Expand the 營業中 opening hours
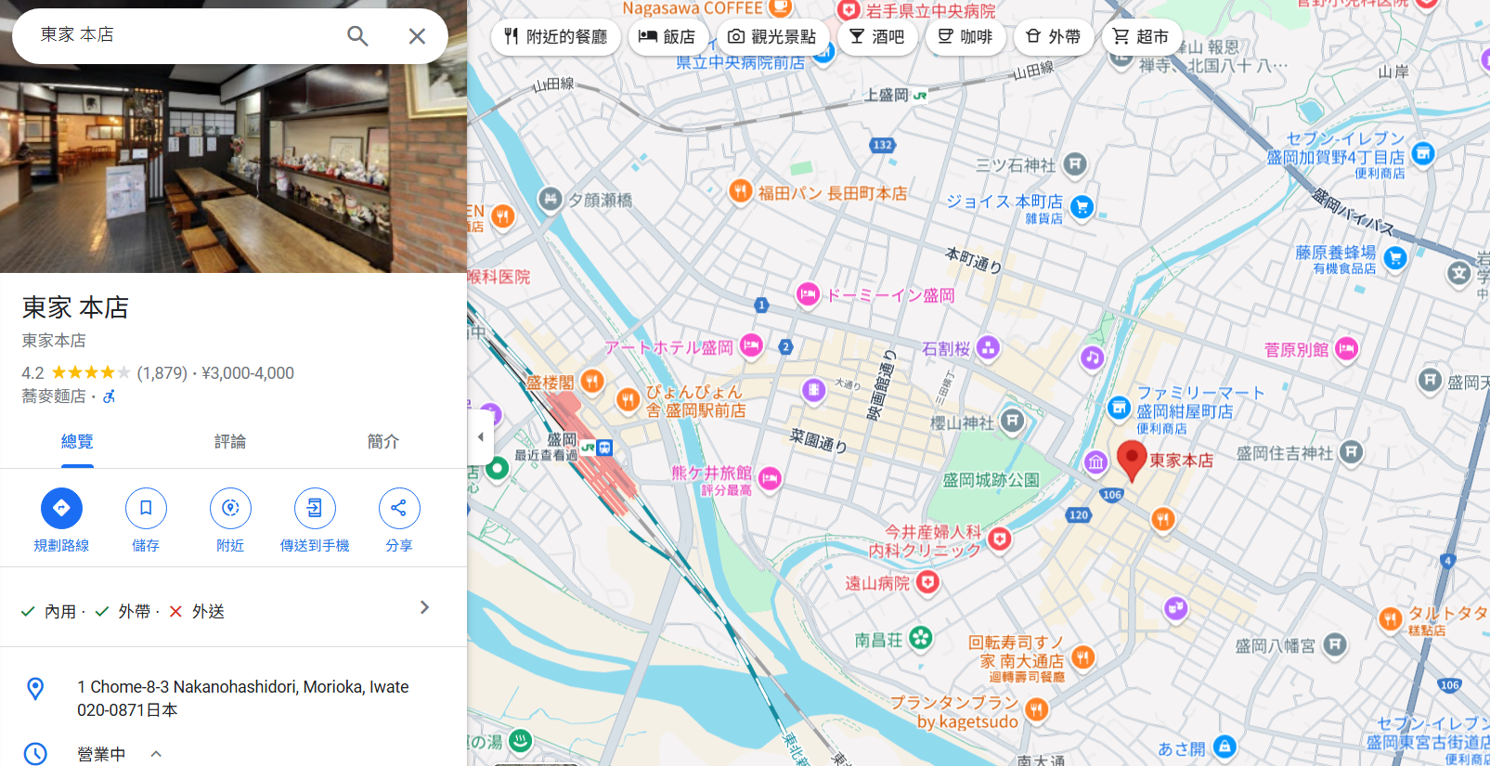Image resolution: width=1490 pixels, height=766 pixels. point(156,754)
